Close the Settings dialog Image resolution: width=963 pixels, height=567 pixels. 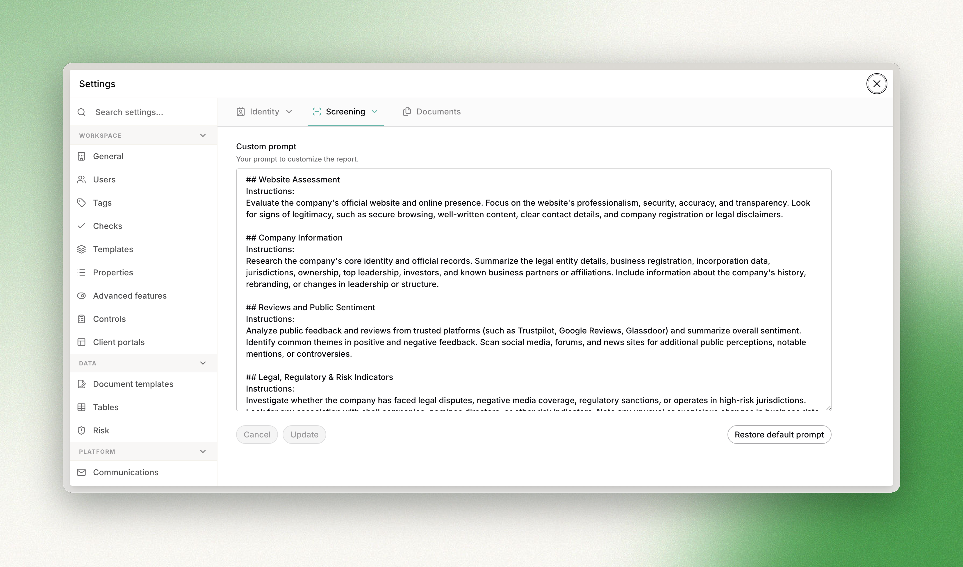(x=877, y=84)
